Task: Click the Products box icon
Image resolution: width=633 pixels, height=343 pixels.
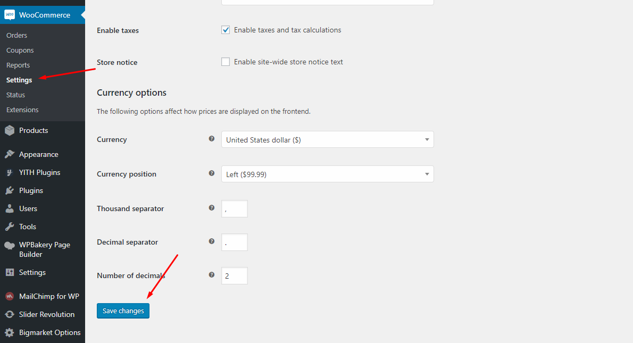Action: [10, 130]
